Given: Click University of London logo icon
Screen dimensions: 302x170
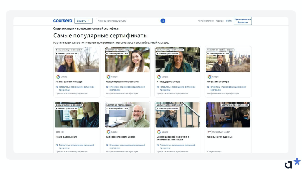Looking at the screenshot, I should (x=209, y=132).
